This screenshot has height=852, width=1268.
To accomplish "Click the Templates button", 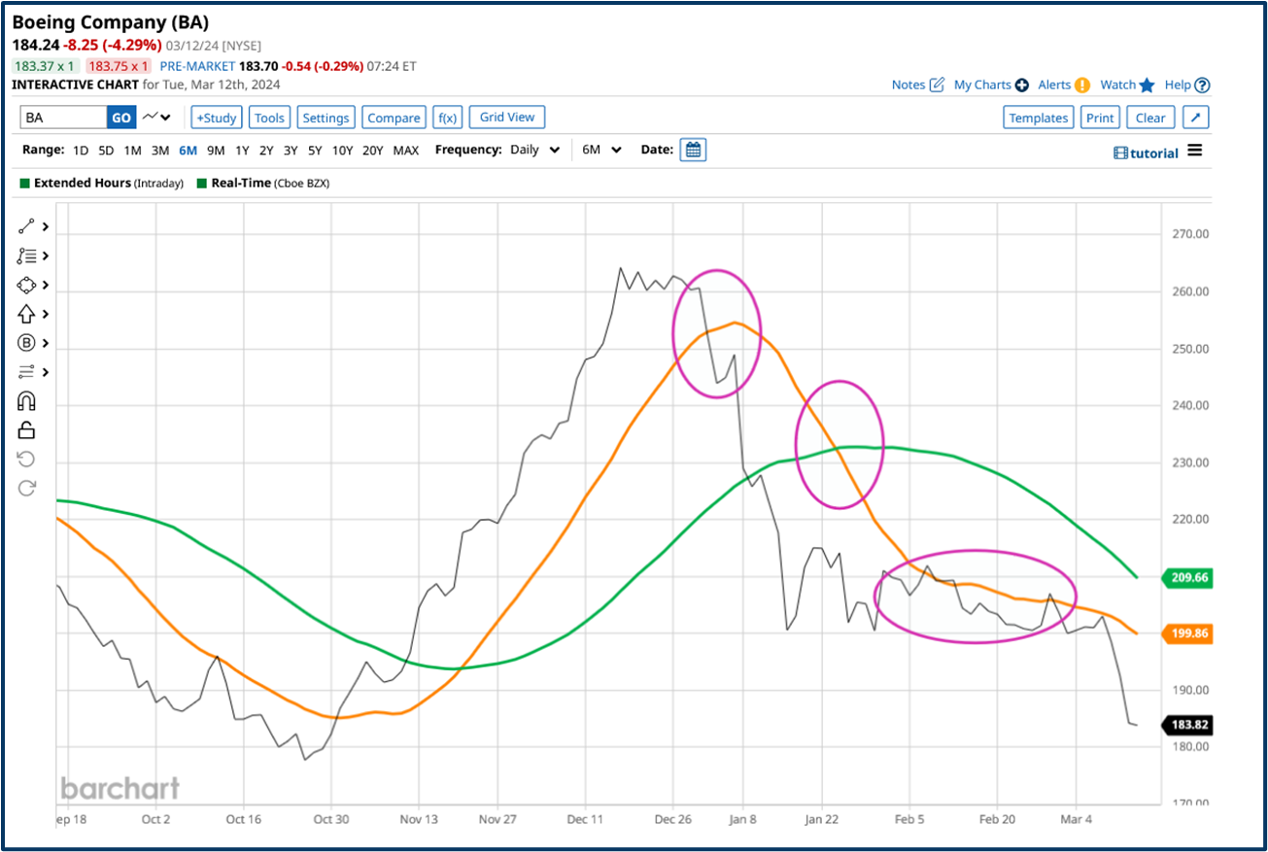I will pyautogui.click(x=1038, y=117).
